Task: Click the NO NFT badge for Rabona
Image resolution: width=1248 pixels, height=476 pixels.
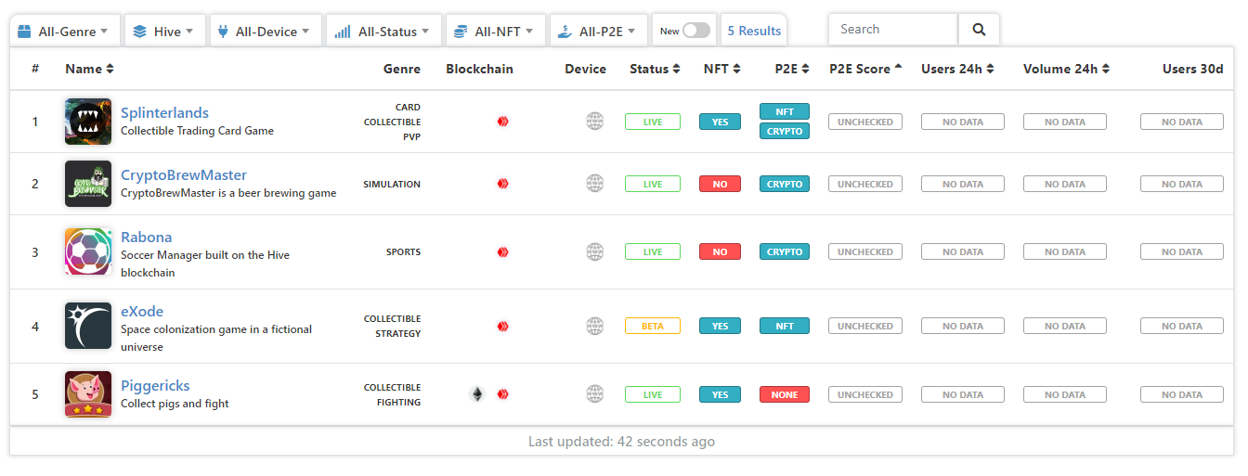Action: pos(720,251)
